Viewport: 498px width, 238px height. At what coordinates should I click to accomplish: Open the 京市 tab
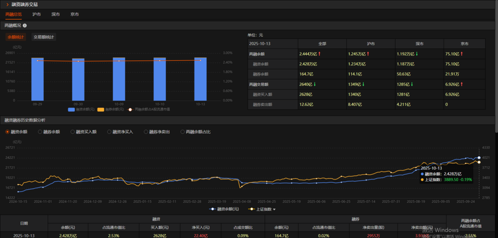click(x=74, y=14)
